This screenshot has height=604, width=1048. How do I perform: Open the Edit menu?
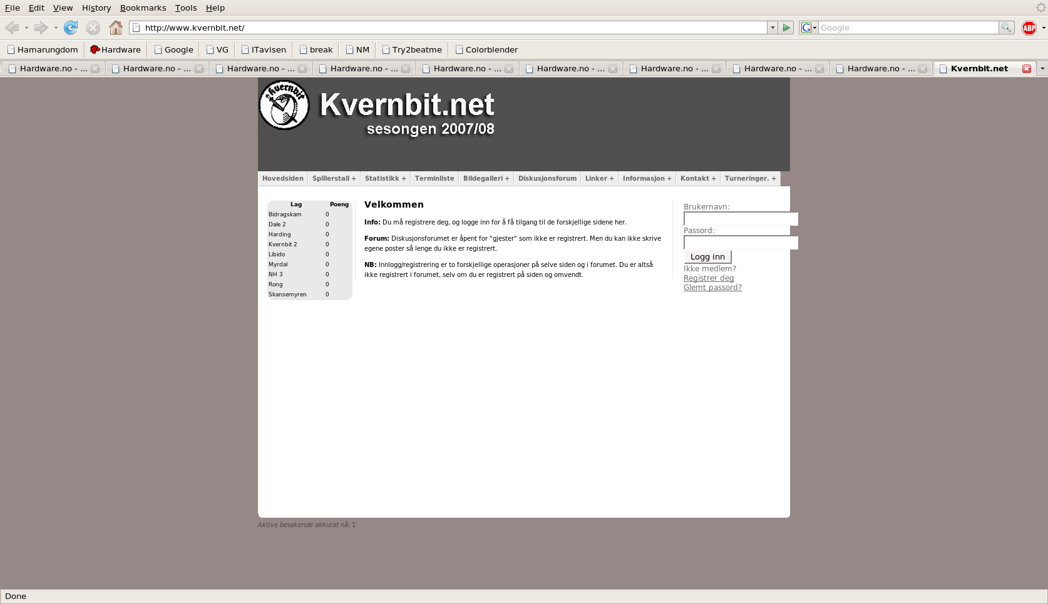(36, 8)
